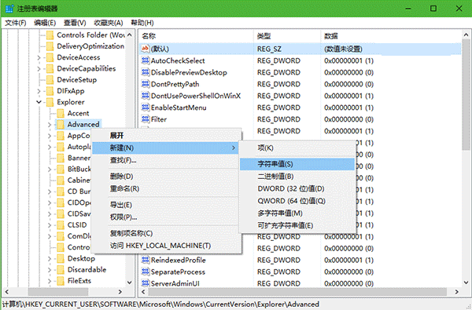Click the EnableStartMenu DWORD icon
Viewport: 472px width, 310px height.
coord(146,108)
